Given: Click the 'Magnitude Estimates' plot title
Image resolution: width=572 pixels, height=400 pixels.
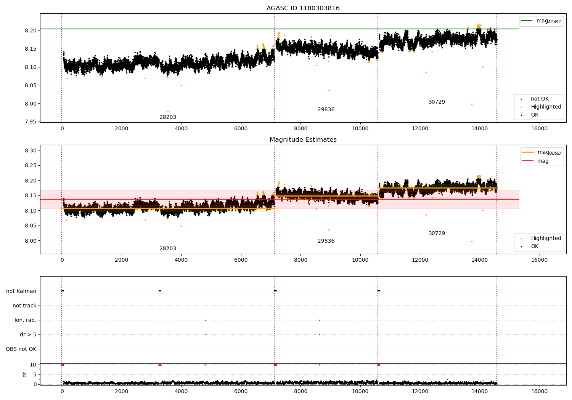Looking at the screenshot, I should point(303,140).
